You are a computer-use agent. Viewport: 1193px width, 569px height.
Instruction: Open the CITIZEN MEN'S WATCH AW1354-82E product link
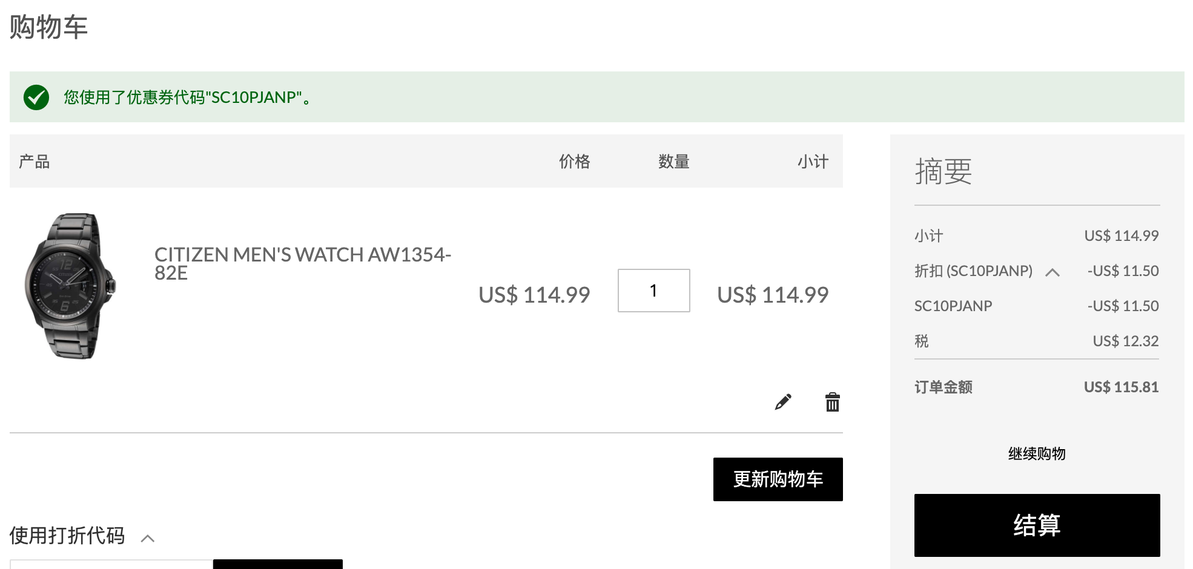(x=303, y=263)
